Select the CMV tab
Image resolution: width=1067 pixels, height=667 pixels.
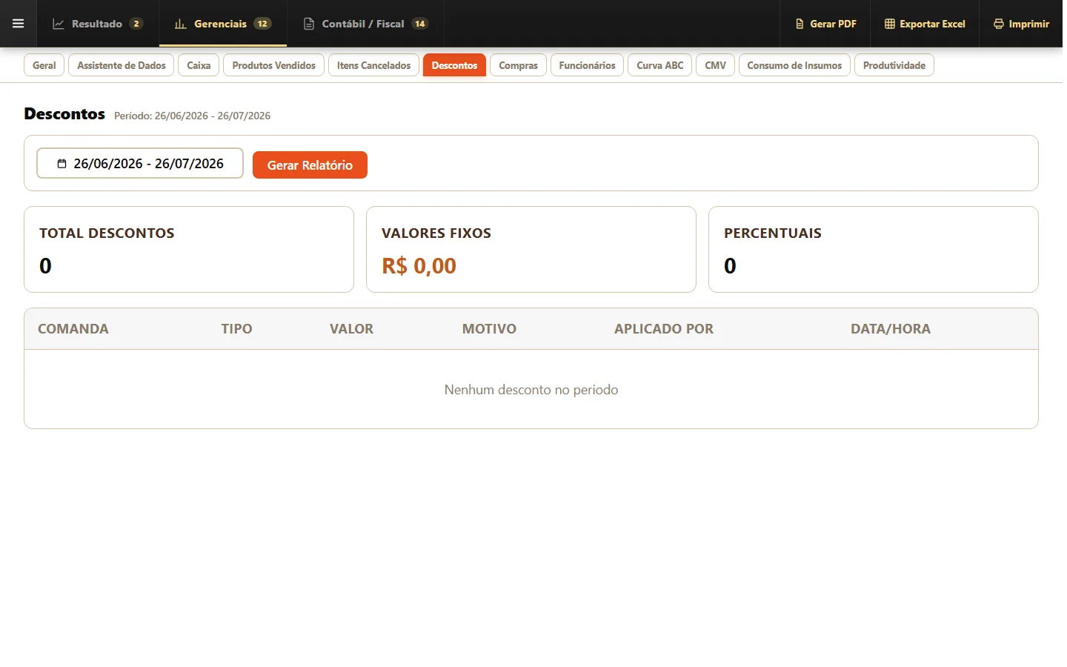(x=716, y=65)
